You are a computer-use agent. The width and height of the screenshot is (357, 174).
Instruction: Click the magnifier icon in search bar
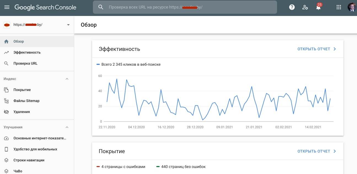tap(101, 7)
